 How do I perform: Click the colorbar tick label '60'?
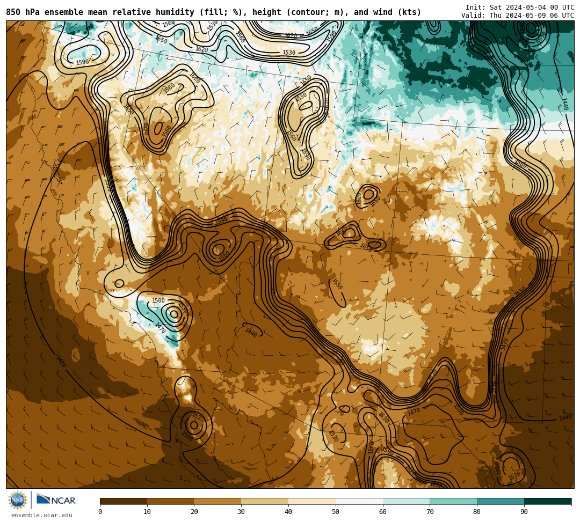pos(383,512)
